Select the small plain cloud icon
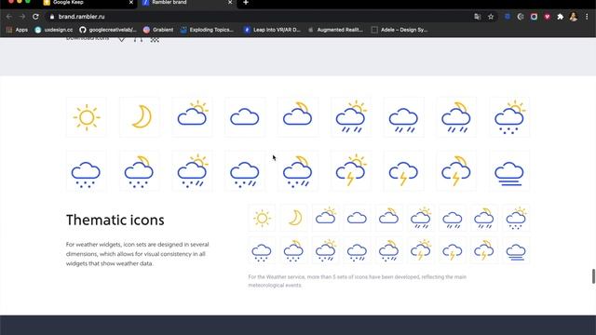Viewport: 596px width, 335px height. point(357,218)
